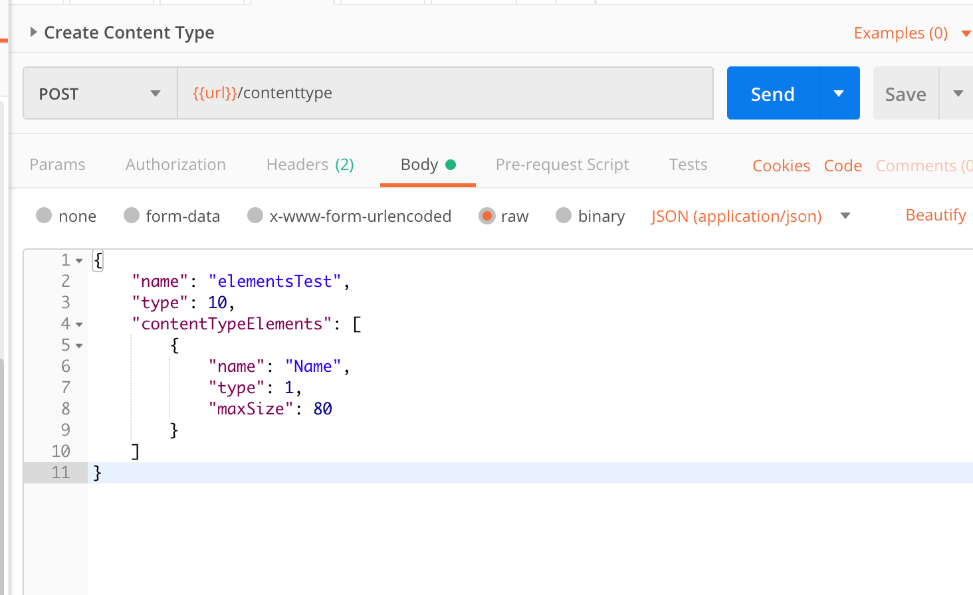Send the request with Send button

pyautogui.click(x=773, y=94)
